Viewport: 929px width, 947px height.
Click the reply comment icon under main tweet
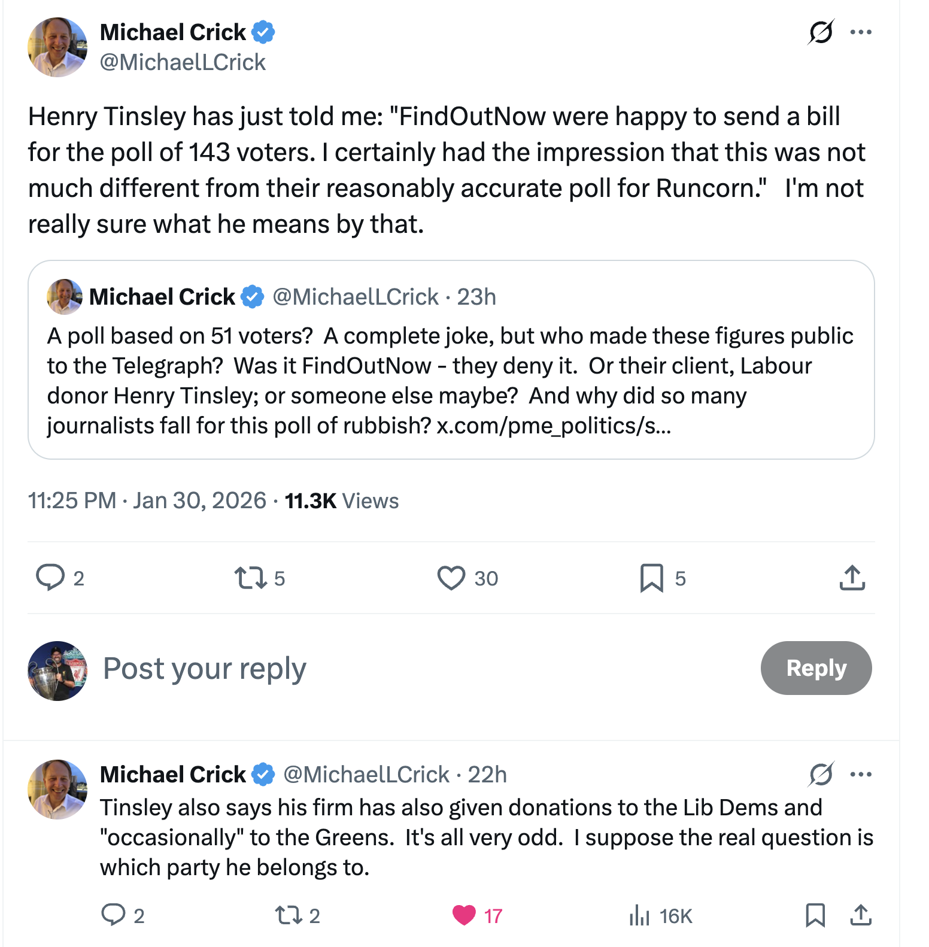[50, 578]
